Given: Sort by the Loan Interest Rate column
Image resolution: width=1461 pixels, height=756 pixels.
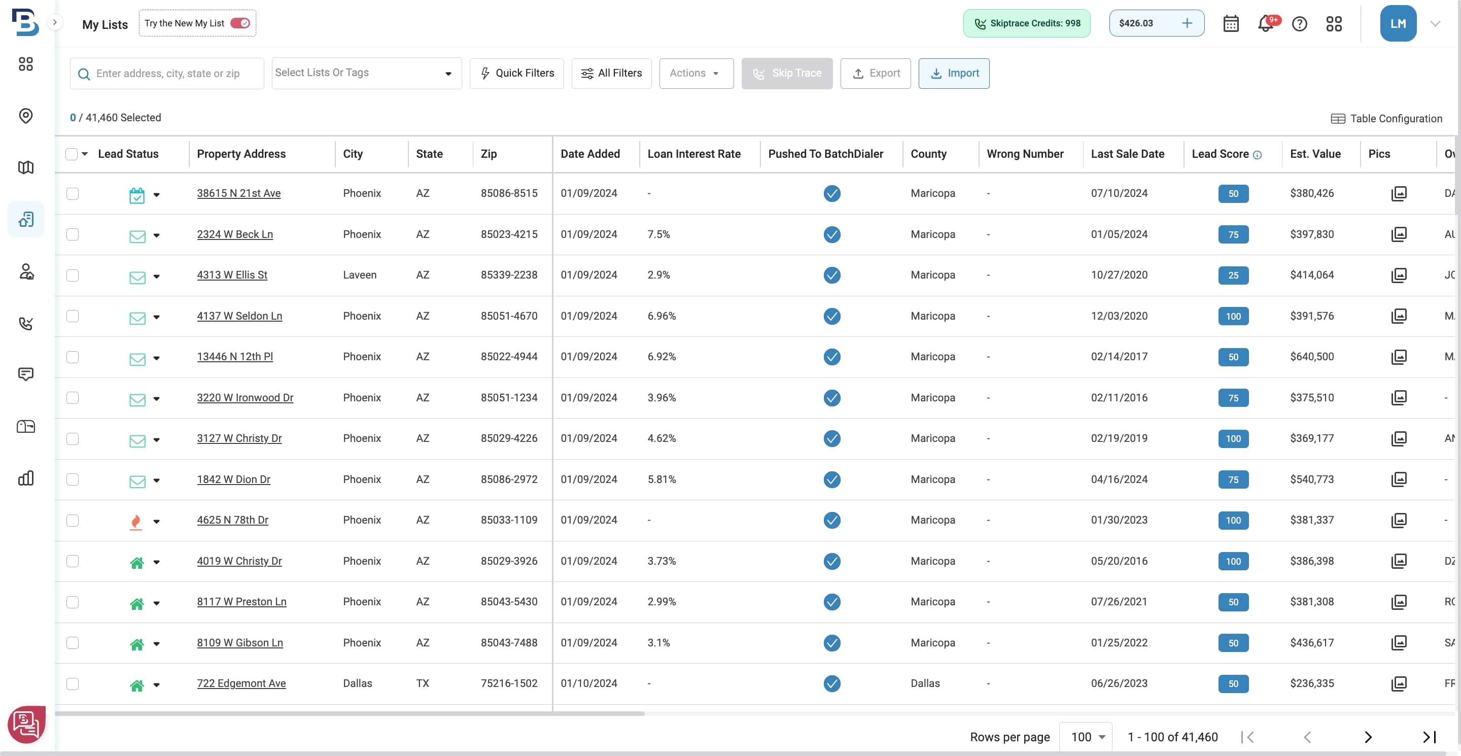Looking at the screenshot, I should 693,154.
